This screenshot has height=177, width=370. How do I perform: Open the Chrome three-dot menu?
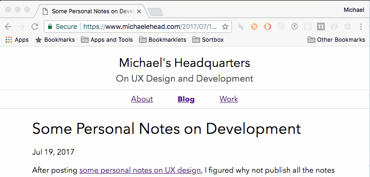361,27
